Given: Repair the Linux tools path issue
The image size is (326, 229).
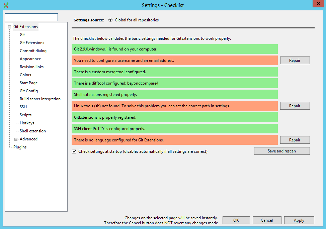Looking at the screenshot, I should [295, 106].
